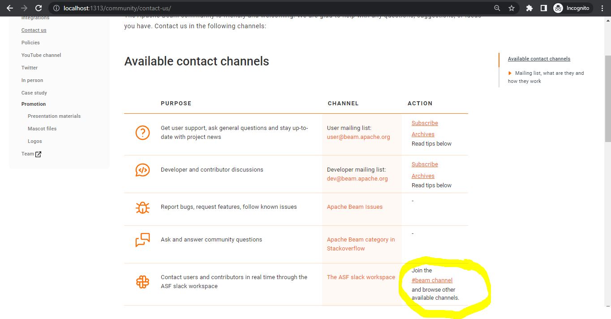Open Presentation materials in the sidebar

[x=54, y=116]
